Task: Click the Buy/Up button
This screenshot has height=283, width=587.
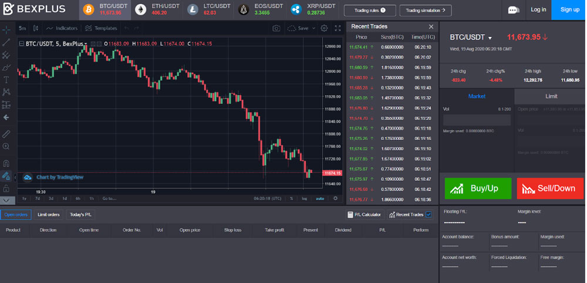Action: pyautogui.click(x=478, y=189)
